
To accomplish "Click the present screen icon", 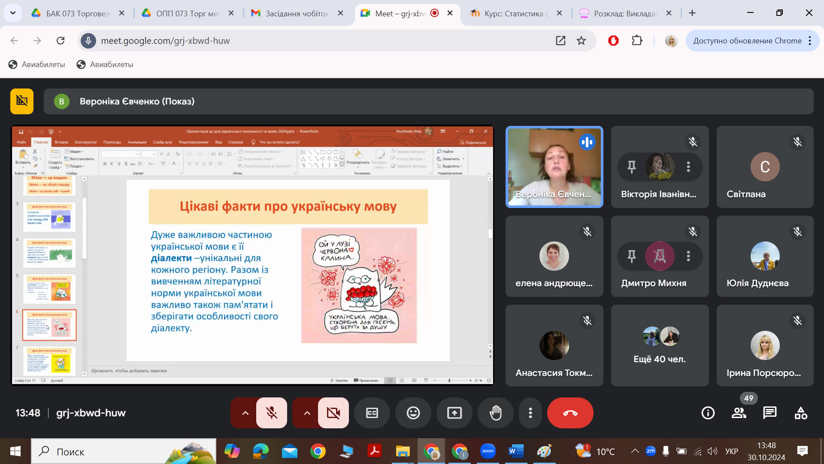I will click(x=454, y=413).
